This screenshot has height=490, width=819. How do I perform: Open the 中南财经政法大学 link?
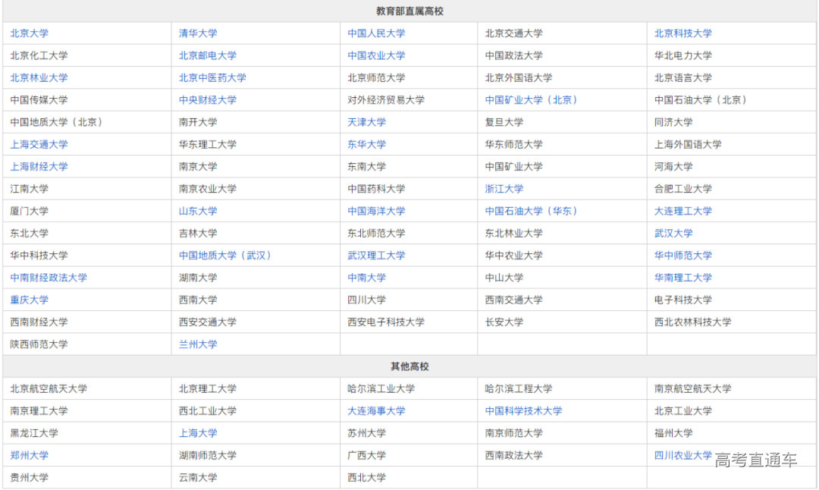49,278
